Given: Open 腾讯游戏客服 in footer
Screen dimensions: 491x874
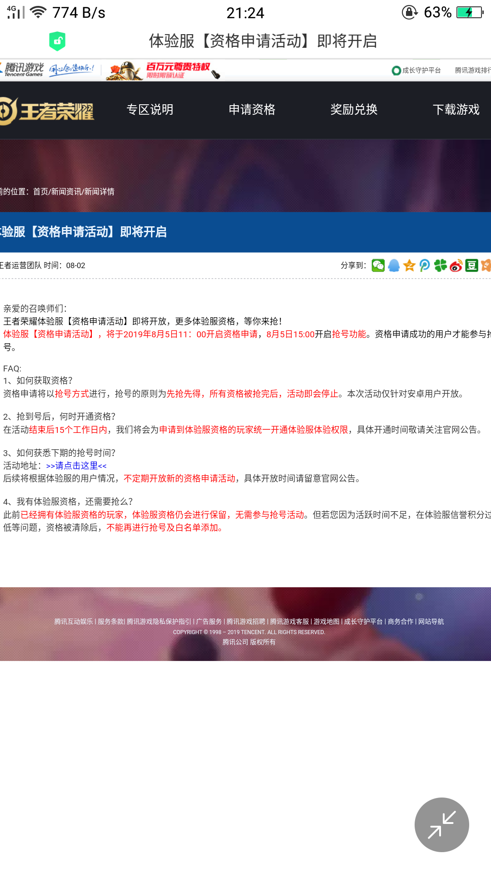Looking at the screenshot, I should [289, 622].
